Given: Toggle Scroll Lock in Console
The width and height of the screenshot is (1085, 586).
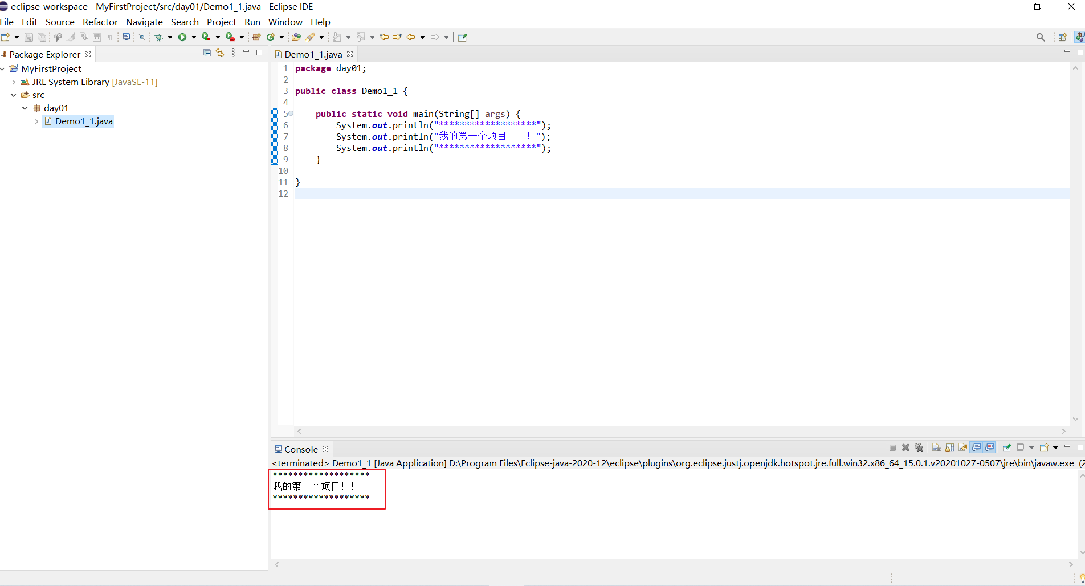Looking at the screenshot, I should click(949, 447).
